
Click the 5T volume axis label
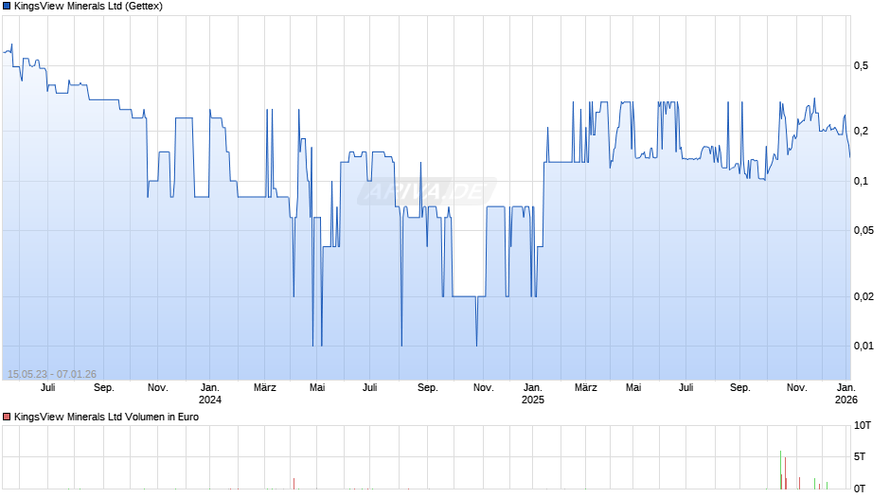pos(860,456)
